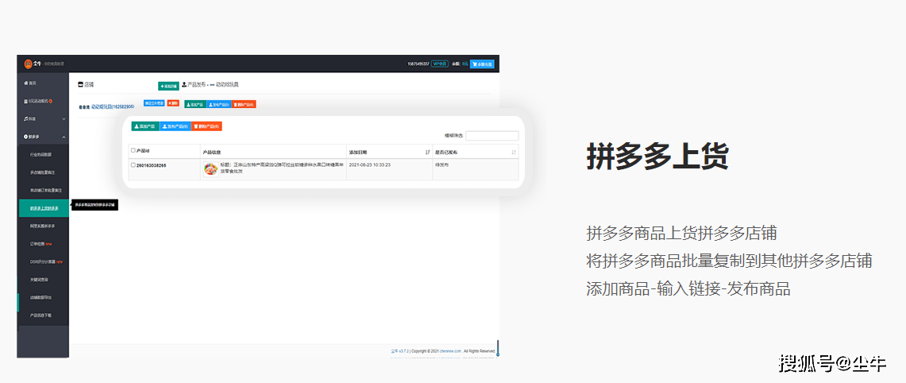The height and width of the screenshot is (383, 906).
Task: Click the 尘牛 logo in the header
Action: 29,64
